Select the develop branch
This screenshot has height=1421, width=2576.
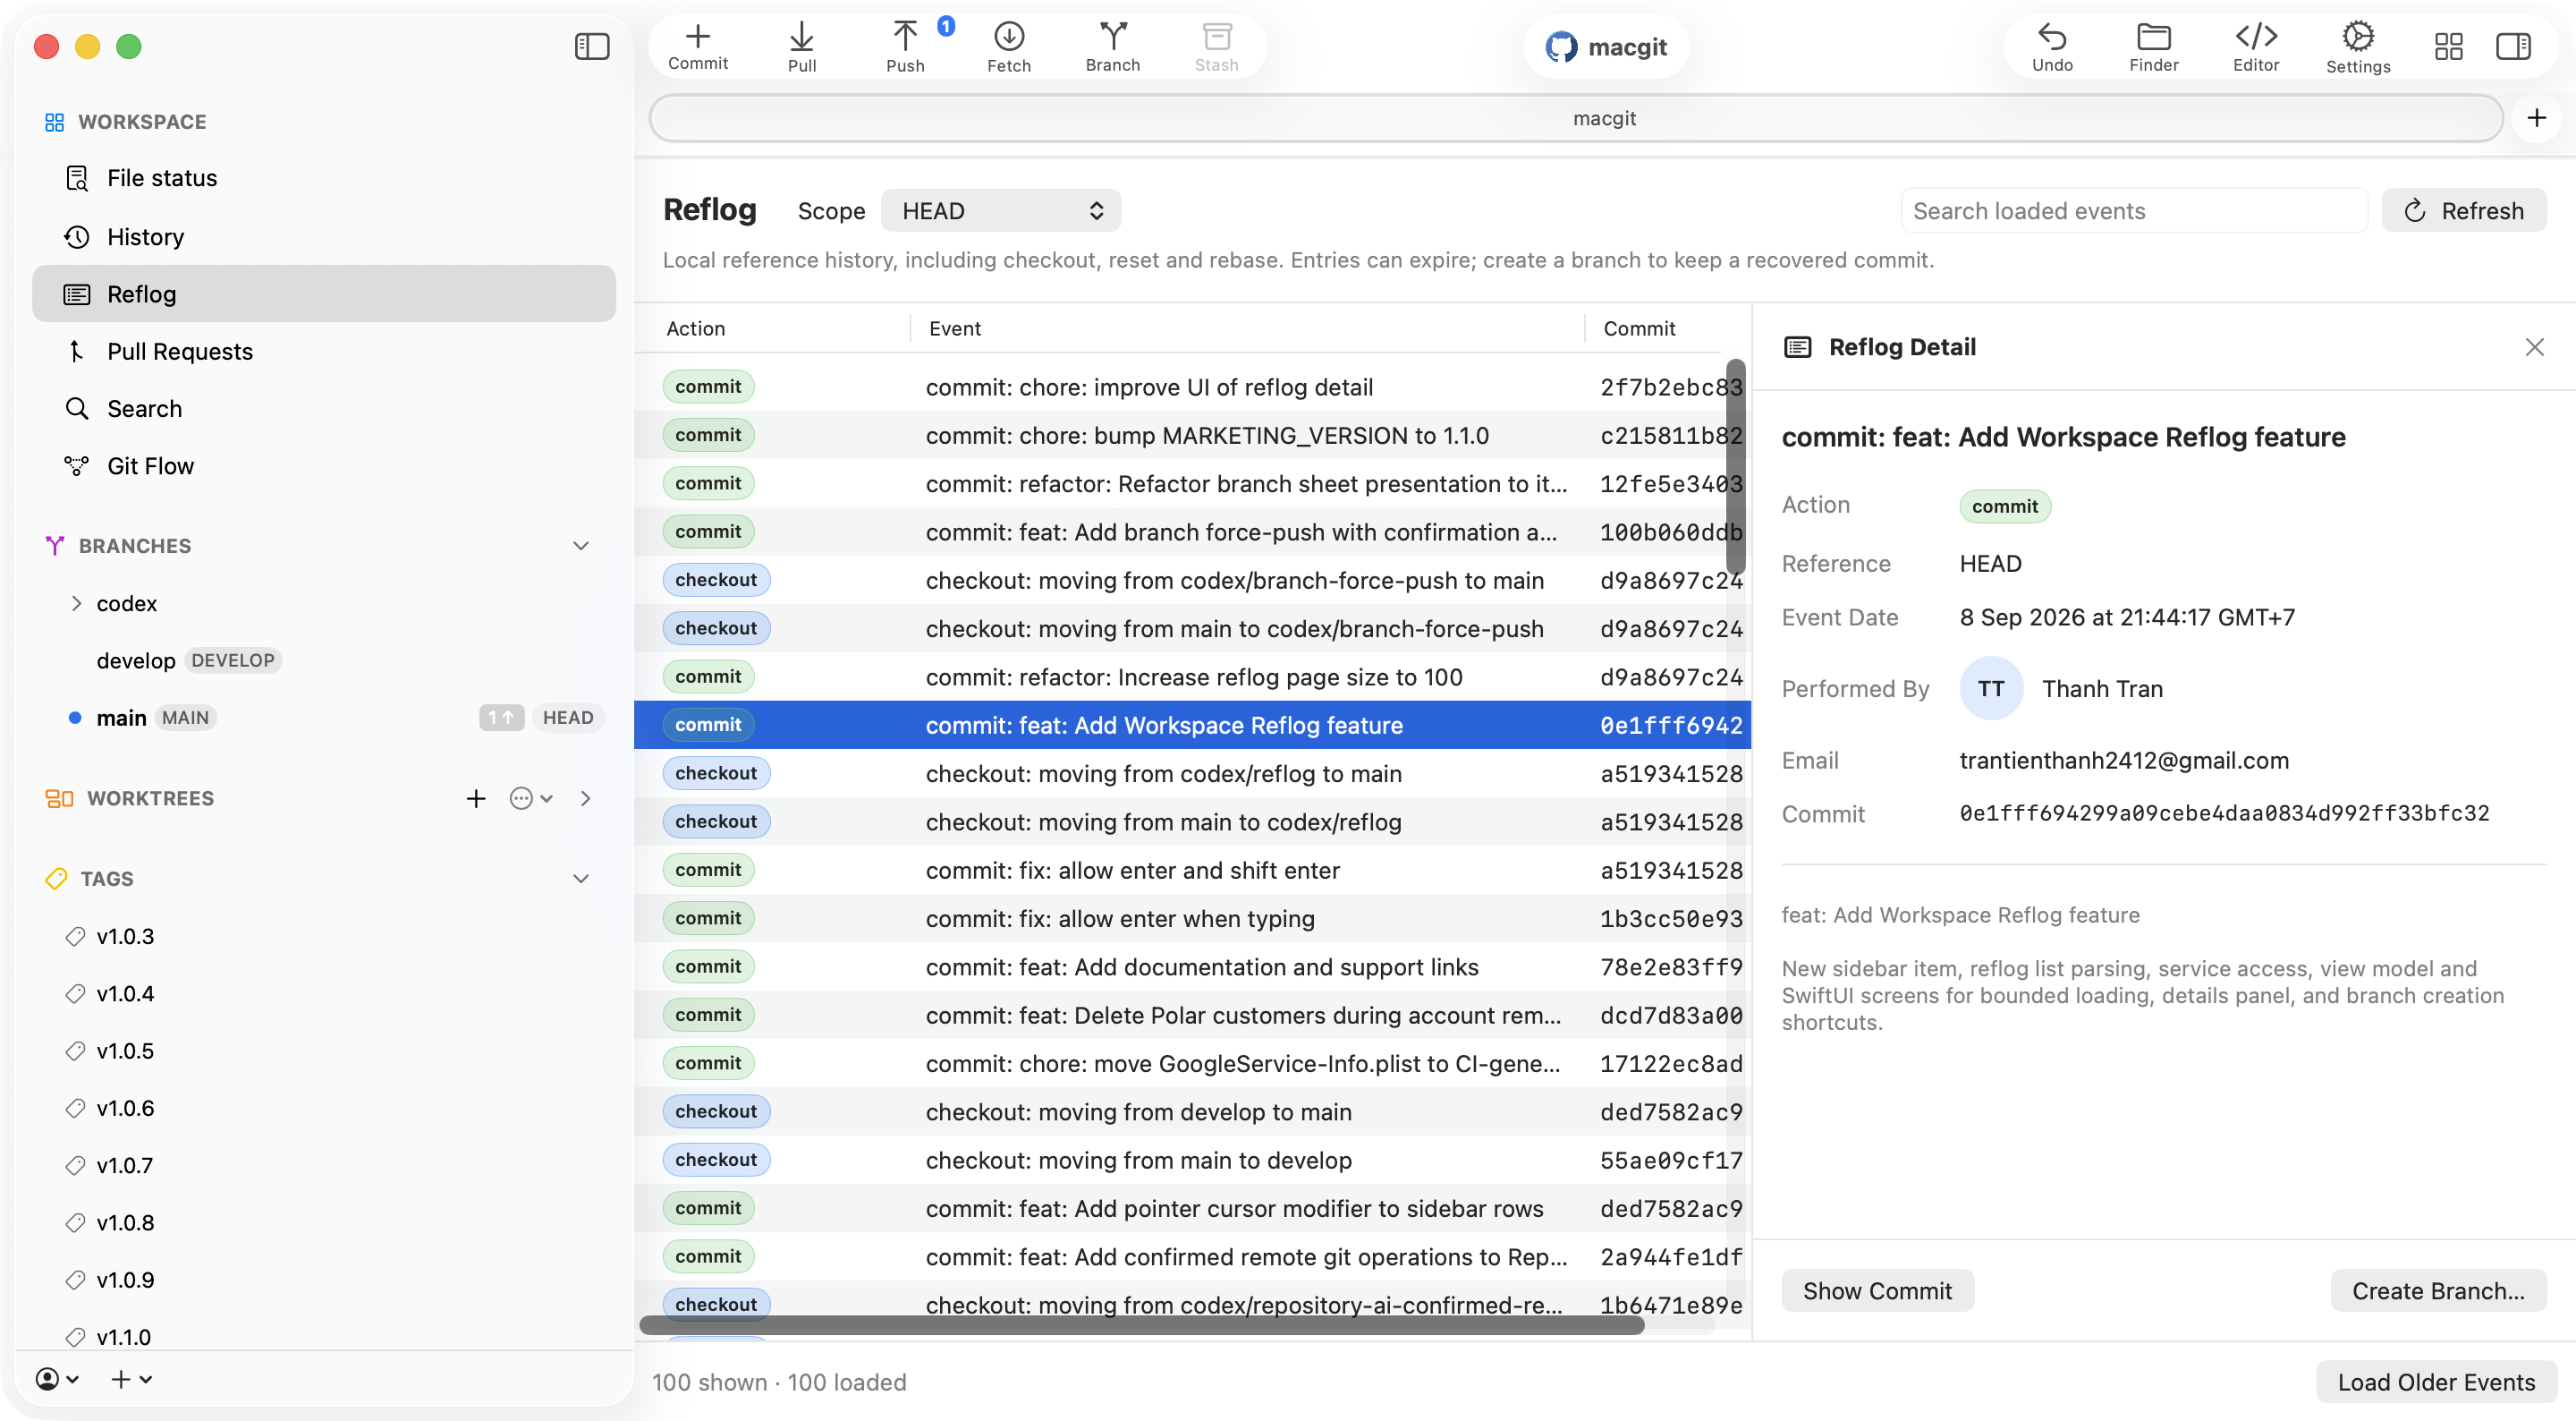[323, 660]
